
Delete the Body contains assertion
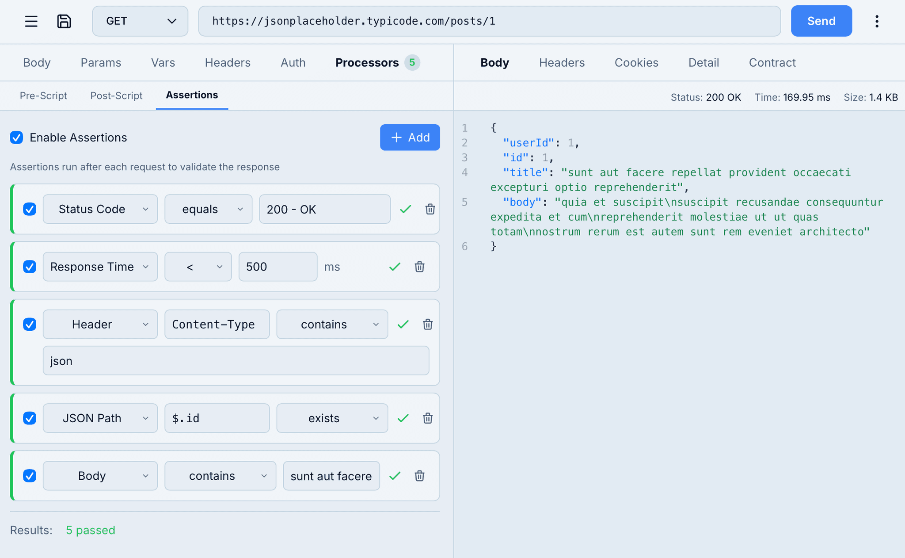coord(419,476)
